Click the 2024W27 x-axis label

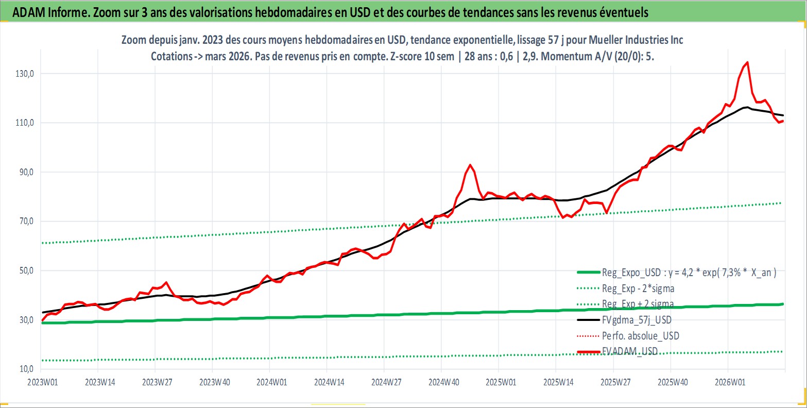coord(386,382)
